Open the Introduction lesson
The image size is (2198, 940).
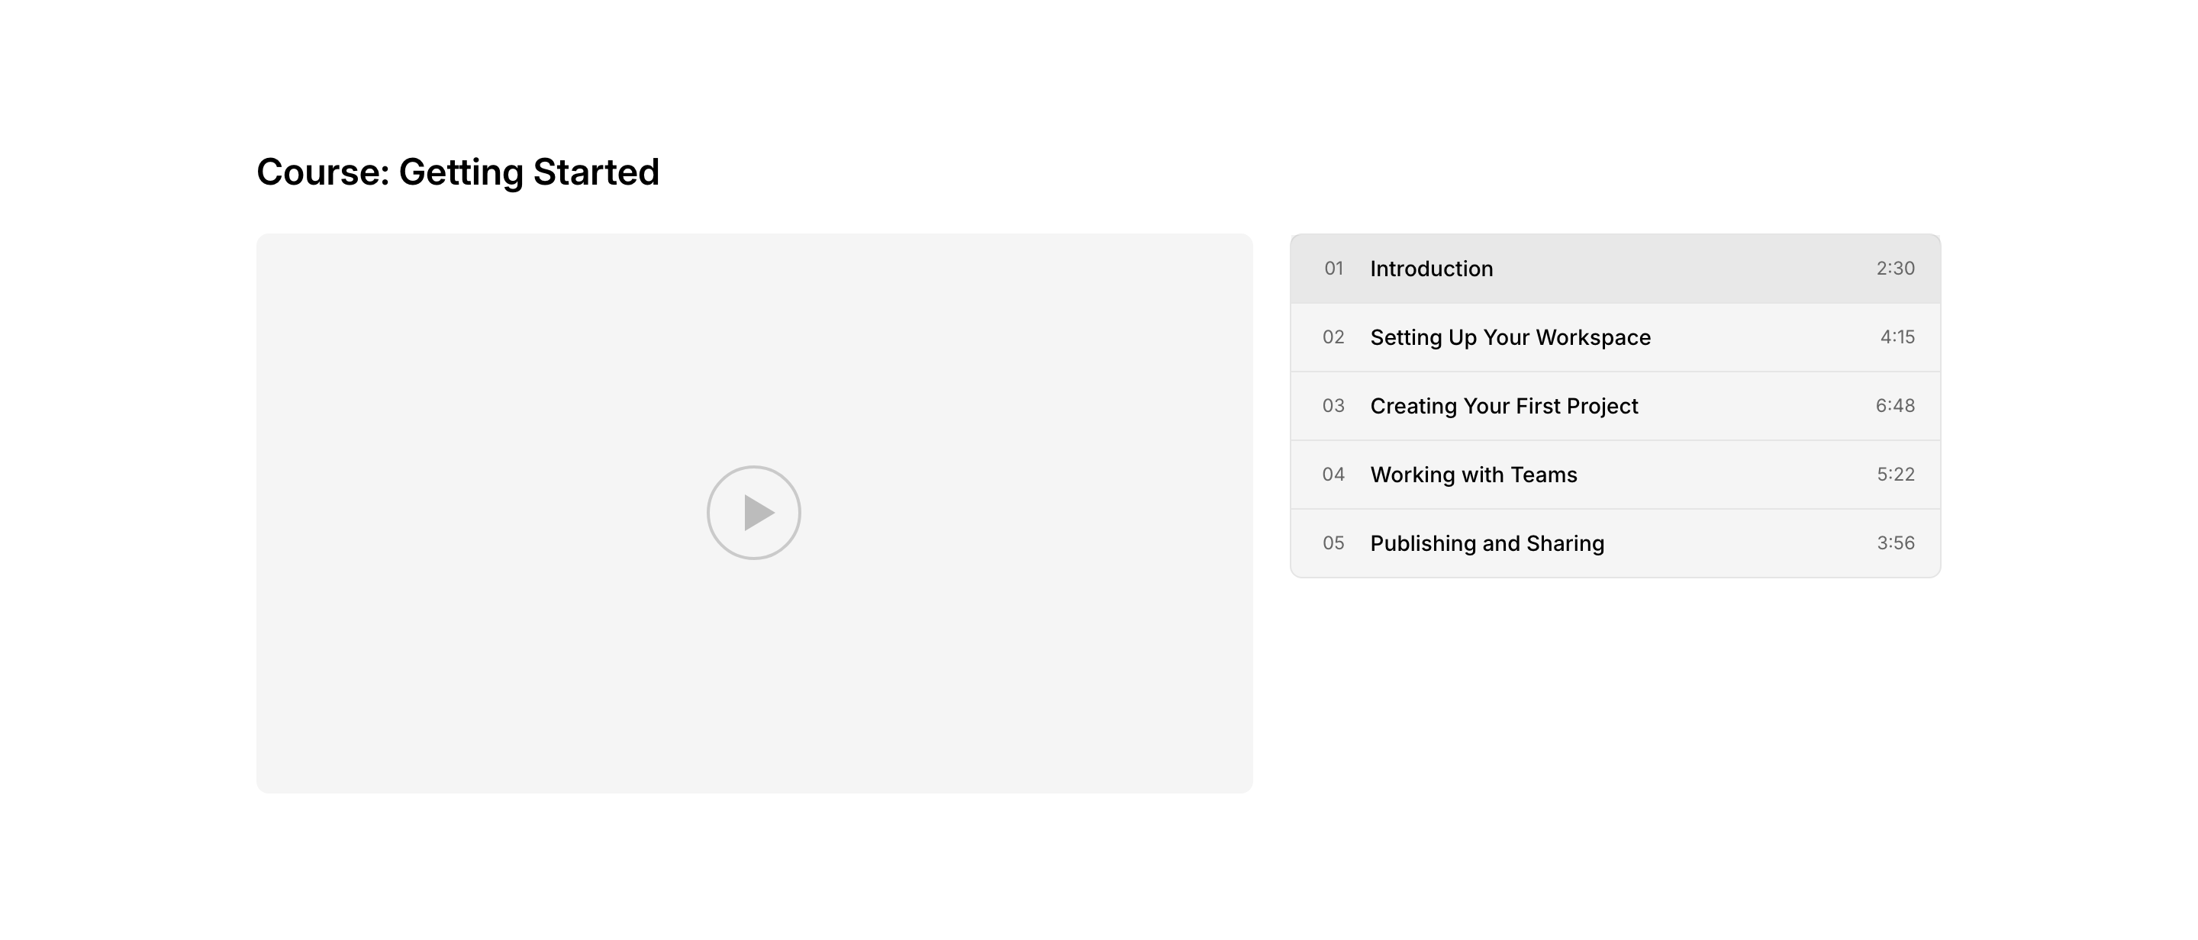[x=1431, y=269]
